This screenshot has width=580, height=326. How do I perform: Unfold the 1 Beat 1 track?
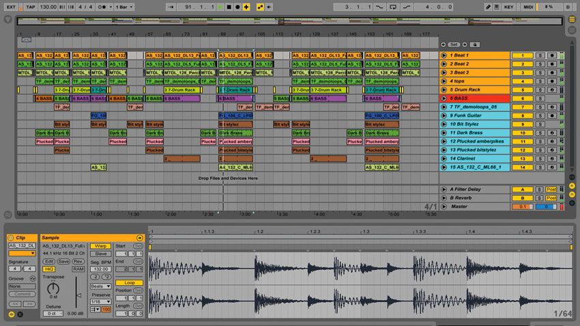444,55
